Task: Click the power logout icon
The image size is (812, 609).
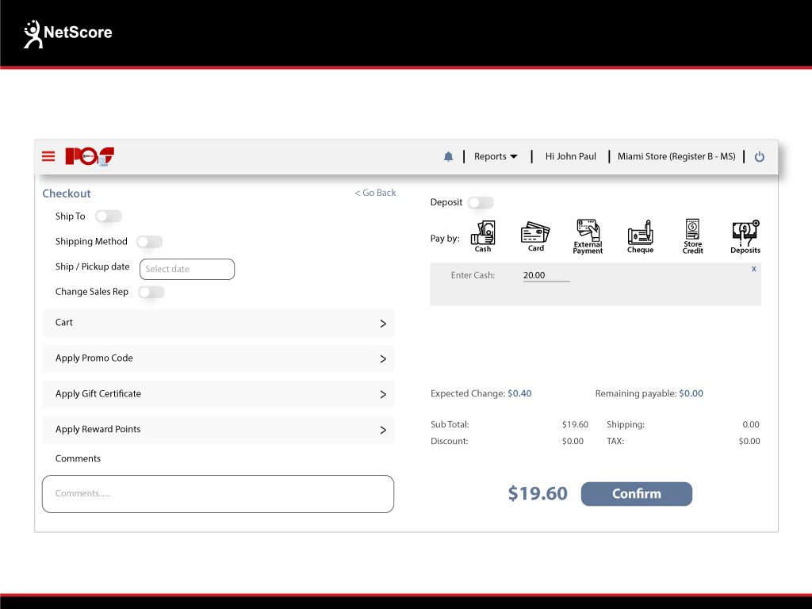Action: [759, 157]
